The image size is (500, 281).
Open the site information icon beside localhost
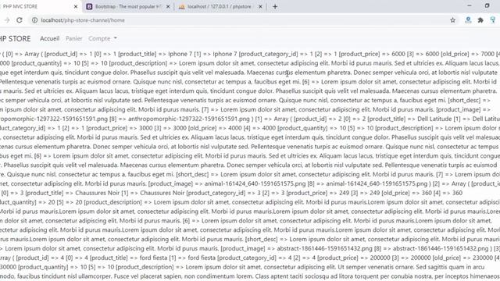click(x=34, y=20)
